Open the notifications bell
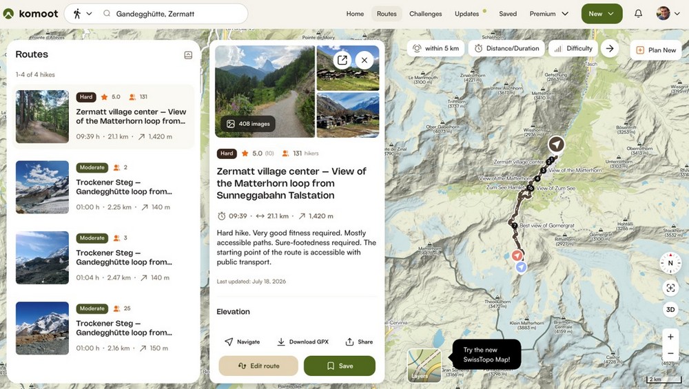The width and height of the screenshot is (689, 389). pyautogui.click(x=638, y=14)
